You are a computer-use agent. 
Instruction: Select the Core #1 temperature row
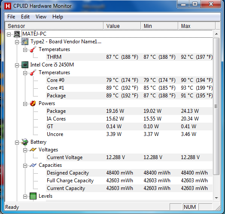tap(129, 88)
